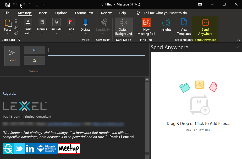
Task: Collapse the ribbon with the chevron
Action: tap(239, 40)
